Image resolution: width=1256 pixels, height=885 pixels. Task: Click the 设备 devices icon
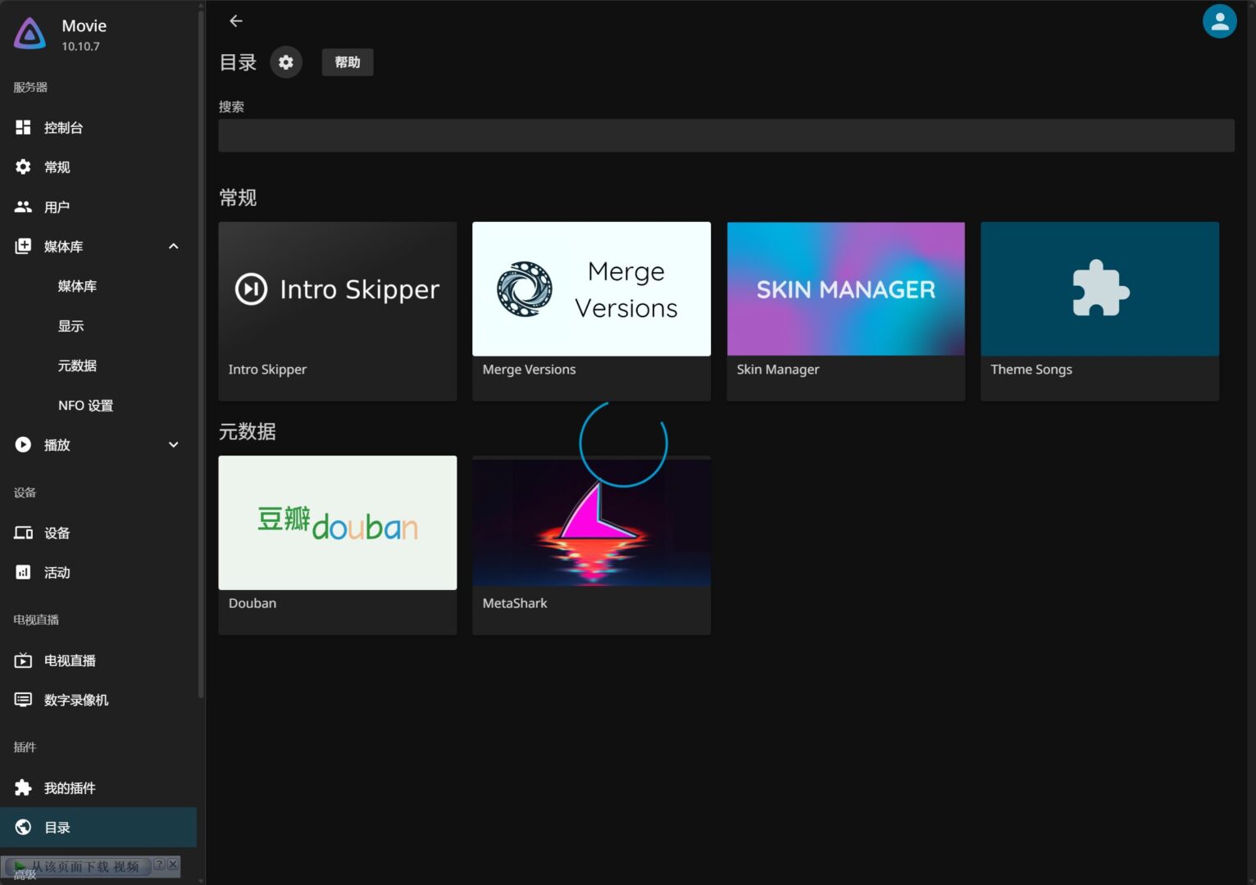[x=24, y=533]
